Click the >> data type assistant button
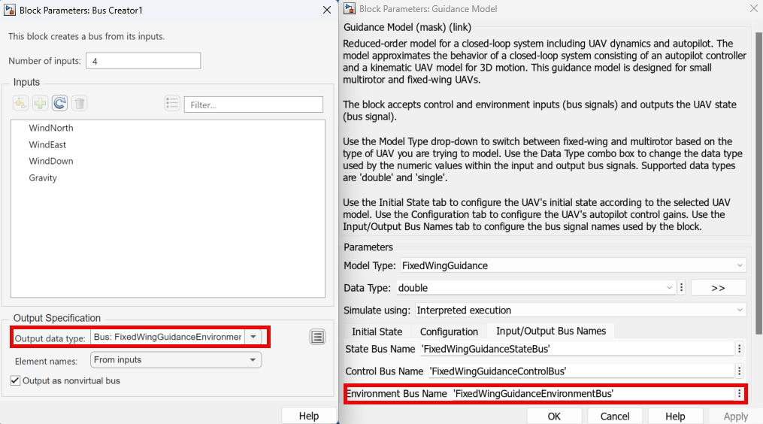Viewport: 763px width, 424px height. [x=718, y=288]
